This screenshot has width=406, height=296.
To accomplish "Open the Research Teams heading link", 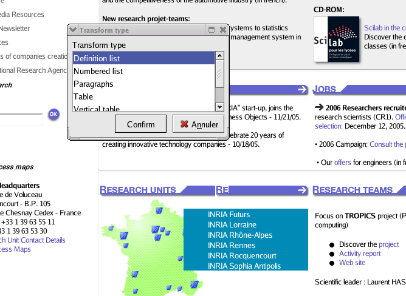I will coord(353,190).
